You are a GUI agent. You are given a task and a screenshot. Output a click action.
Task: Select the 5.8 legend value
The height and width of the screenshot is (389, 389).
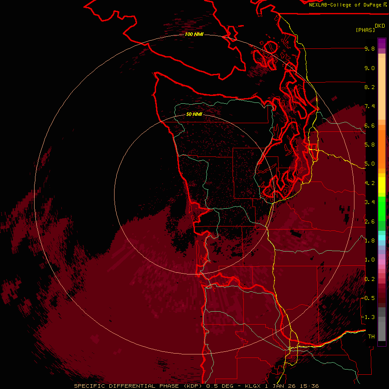370,145
